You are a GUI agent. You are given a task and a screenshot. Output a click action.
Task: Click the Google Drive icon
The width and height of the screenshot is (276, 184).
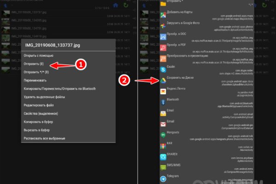click(163, 80)
